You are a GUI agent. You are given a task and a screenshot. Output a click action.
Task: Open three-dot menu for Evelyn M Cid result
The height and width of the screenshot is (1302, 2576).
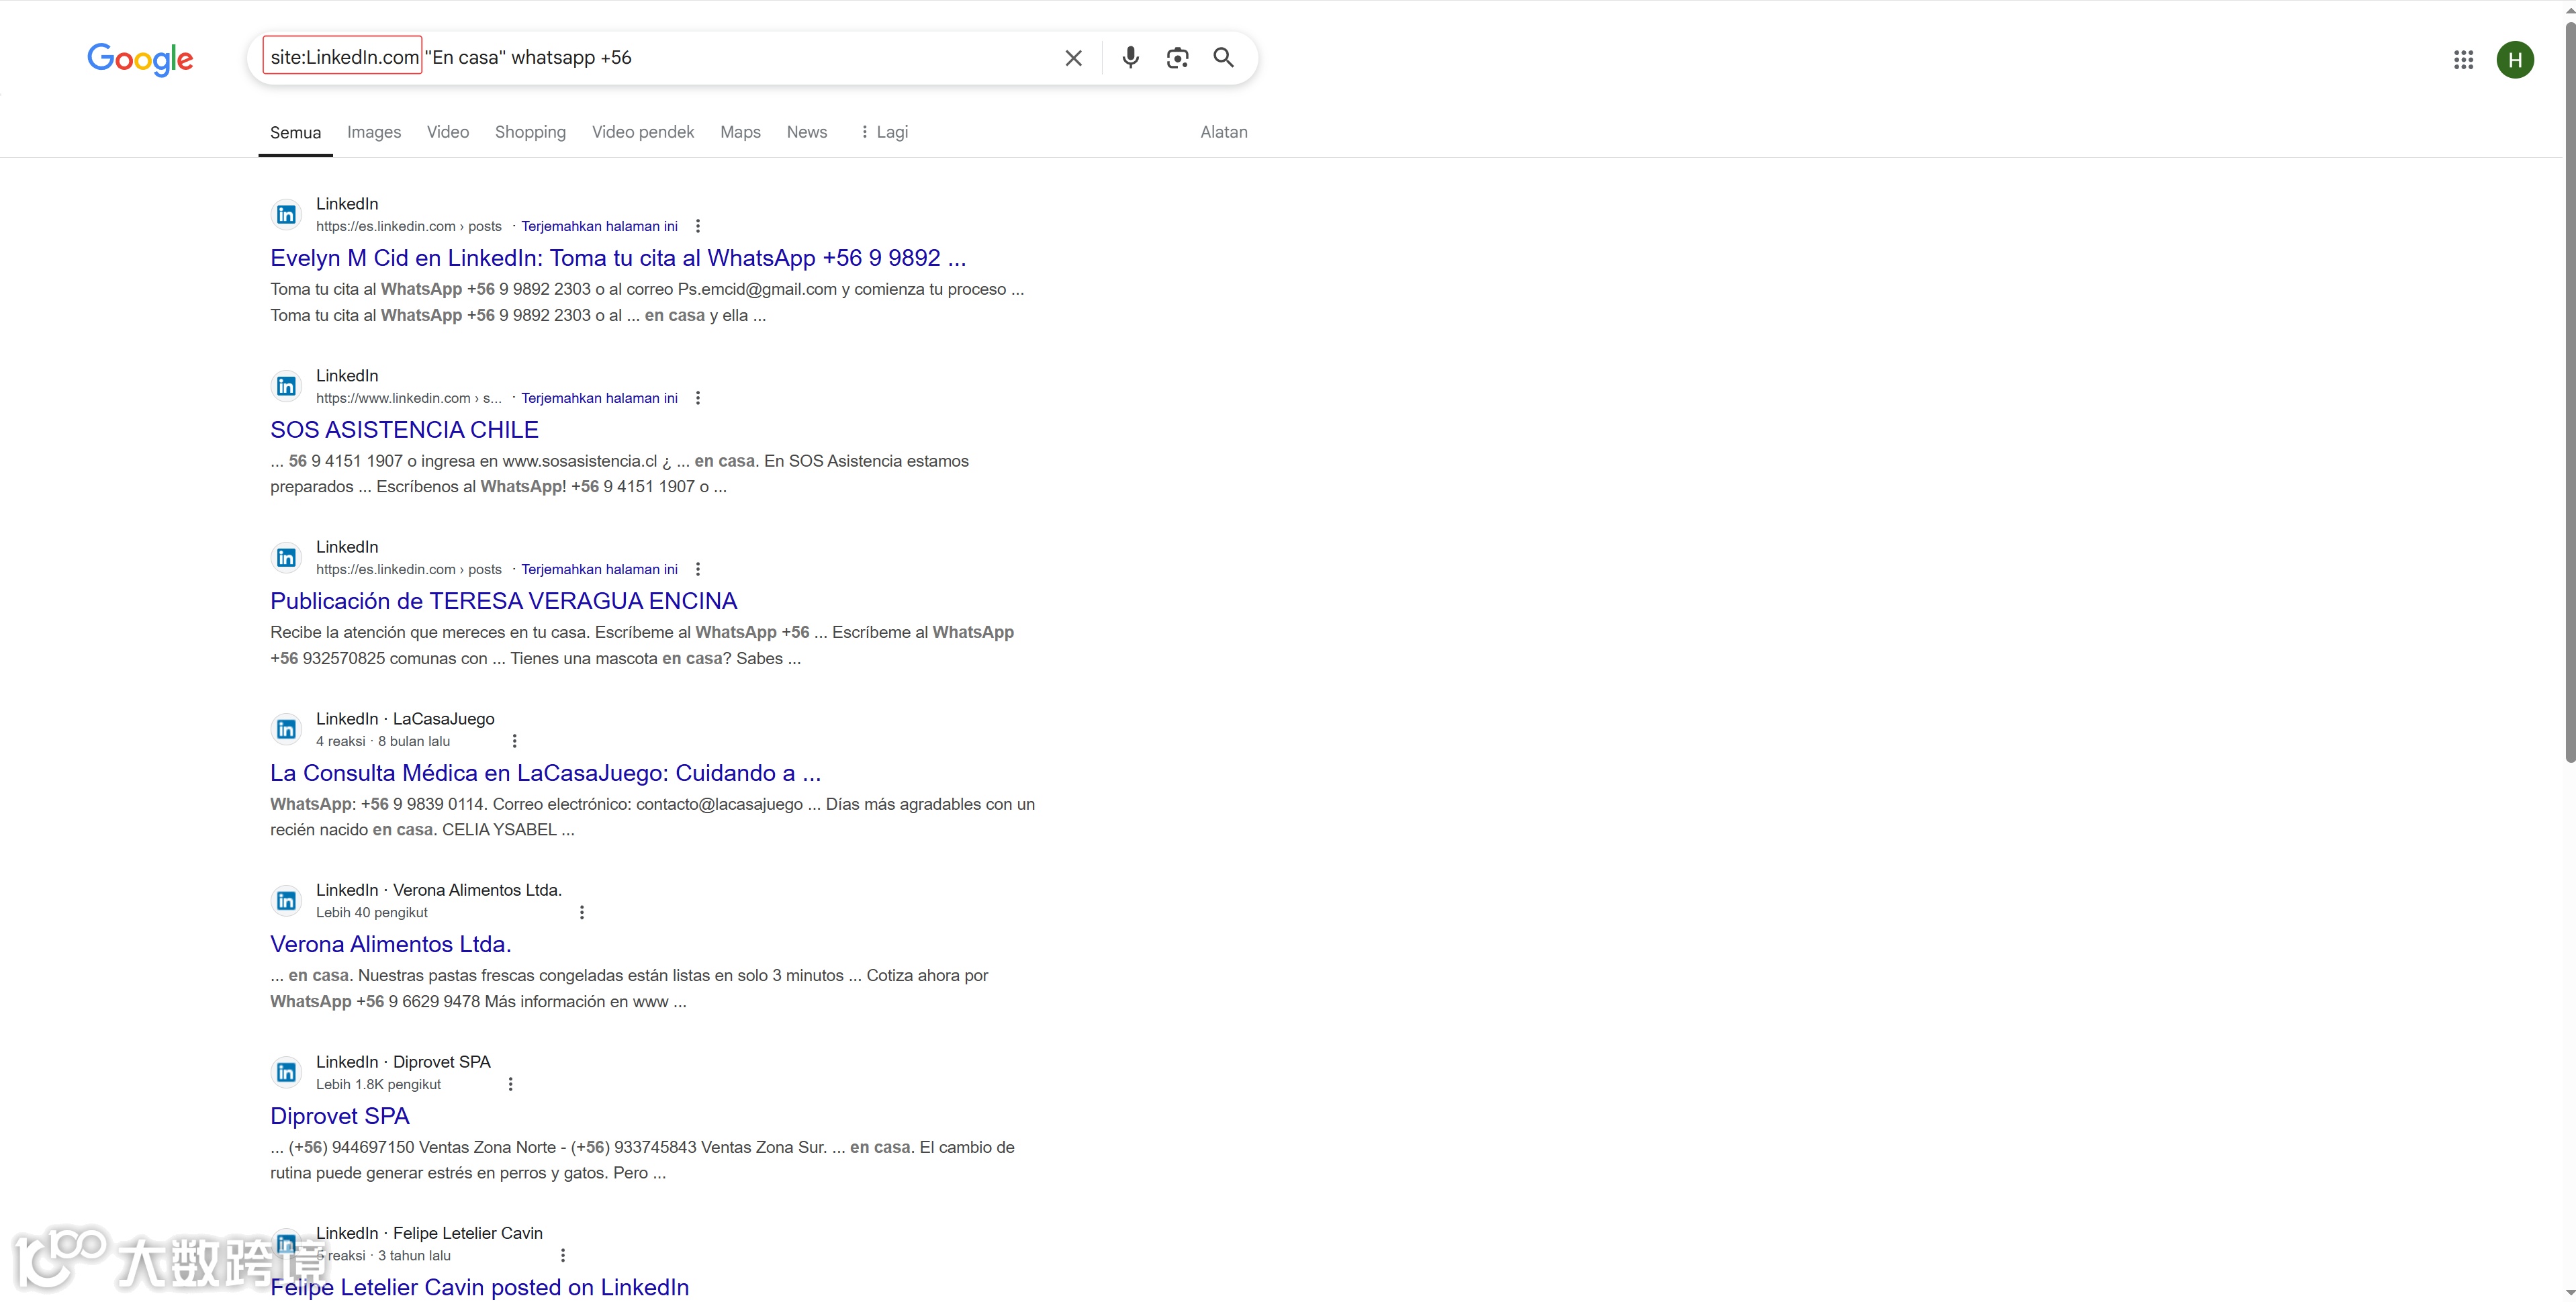698,226
